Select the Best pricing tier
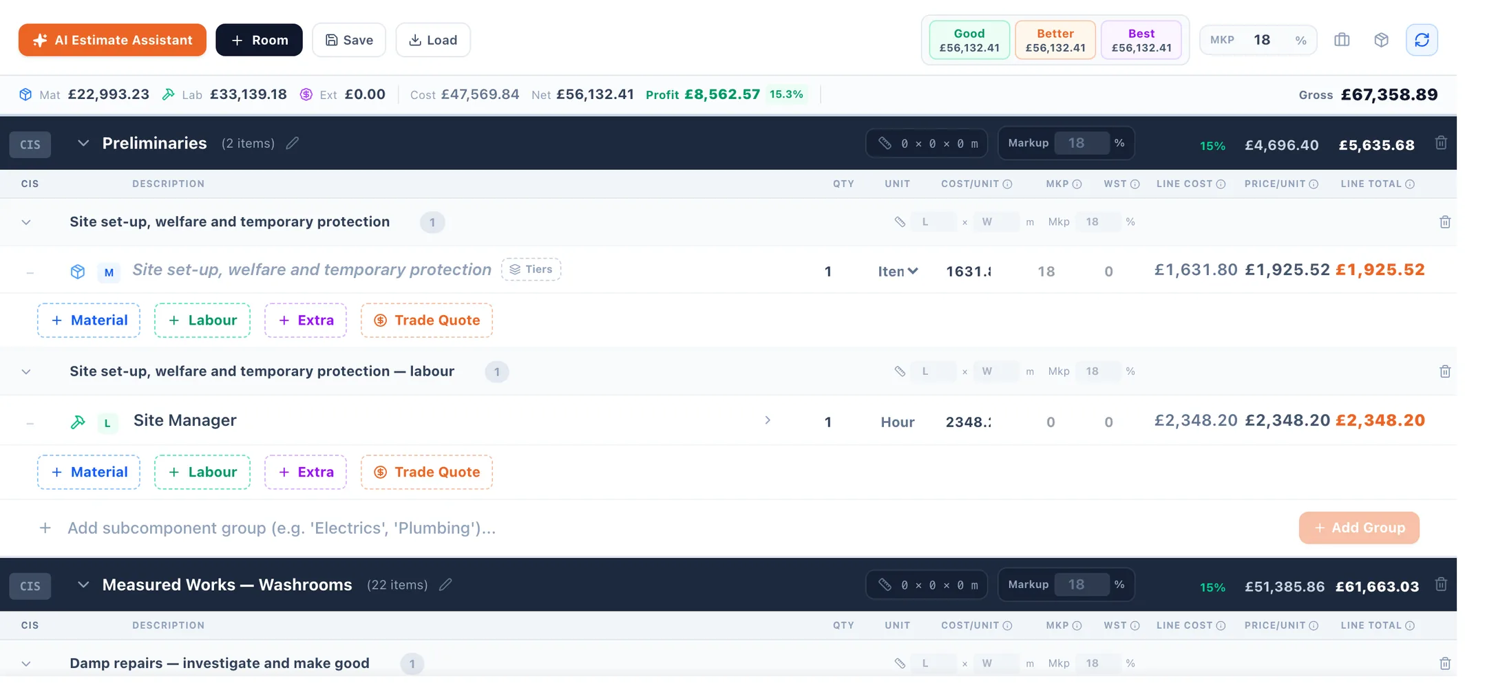Screen dimensions: 1487x683 (x=1141, y=41)
